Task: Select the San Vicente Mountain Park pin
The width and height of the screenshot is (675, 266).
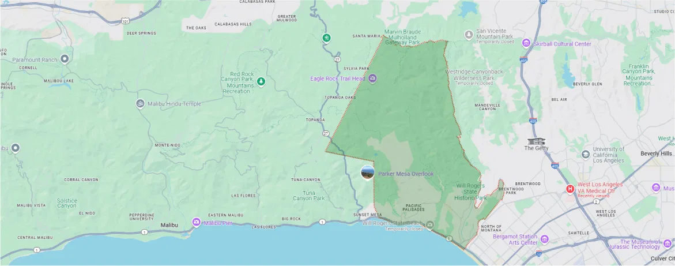Action: [x=469, y=35]
